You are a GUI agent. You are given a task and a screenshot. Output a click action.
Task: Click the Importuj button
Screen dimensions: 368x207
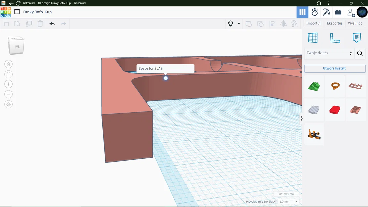[313, 23]
